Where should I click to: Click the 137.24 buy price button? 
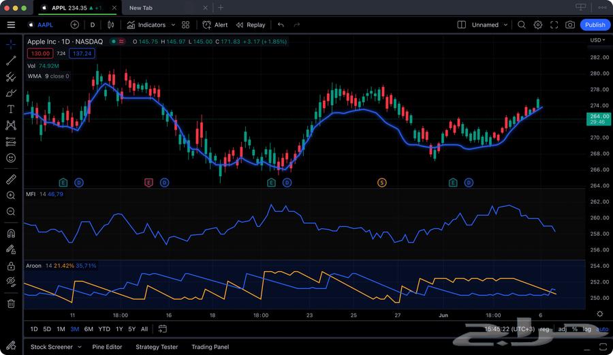point(82,54)
